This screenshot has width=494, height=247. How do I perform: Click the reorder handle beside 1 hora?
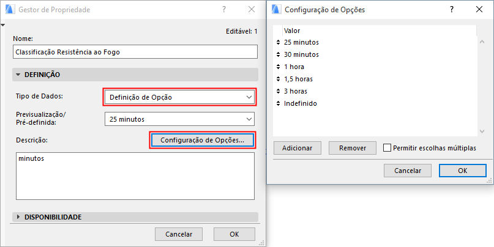(279, 67)
